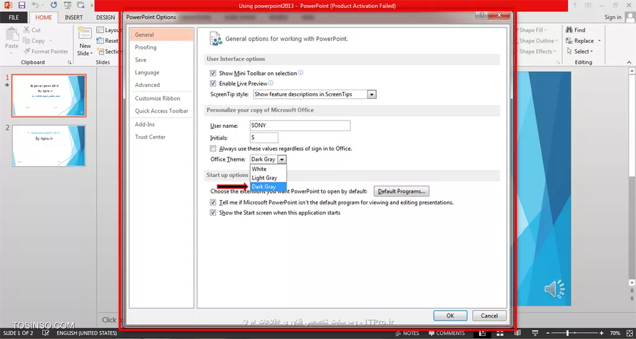The image size is (636, 339).
Task: Choose Light Gray from Office Theme list
Action: (x=268, y=178)
